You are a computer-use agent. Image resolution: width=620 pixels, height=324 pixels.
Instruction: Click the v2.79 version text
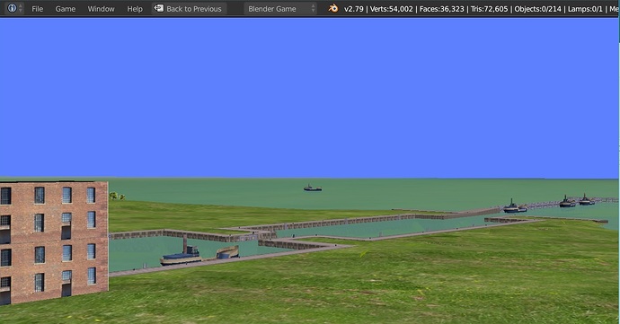[354, 9]
